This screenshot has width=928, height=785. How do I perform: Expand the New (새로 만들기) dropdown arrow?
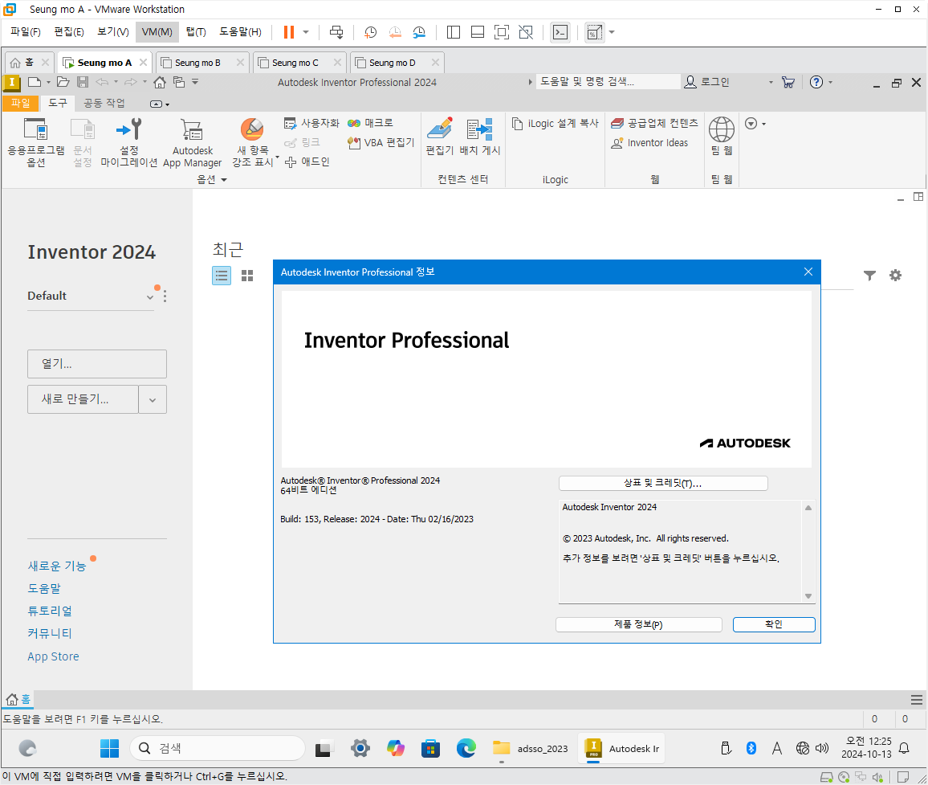[x=153, y=400]
